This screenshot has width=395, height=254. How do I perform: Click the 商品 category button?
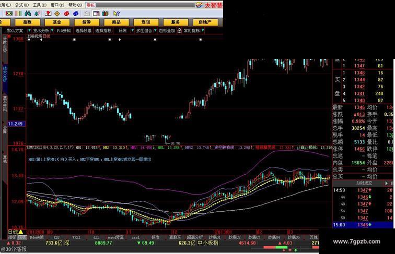click(117, 22)
